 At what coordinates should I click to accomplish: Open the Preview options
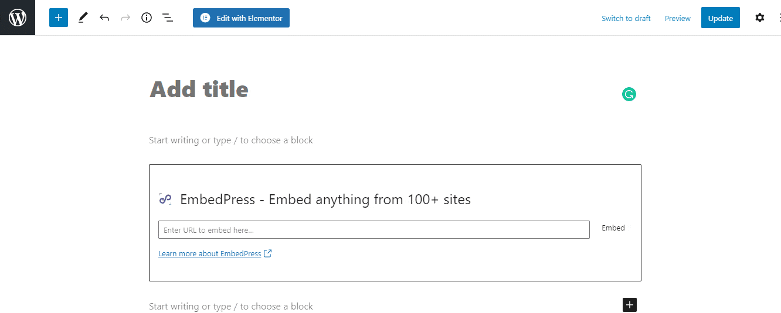(678, 18)
